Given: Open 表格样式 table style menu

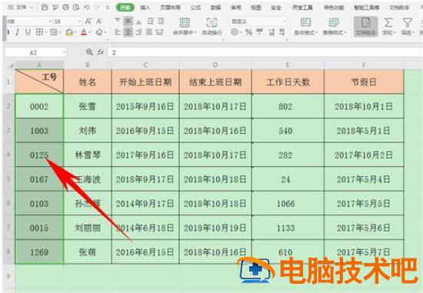Looking at the screenshot, I should (x=335, y=26).
